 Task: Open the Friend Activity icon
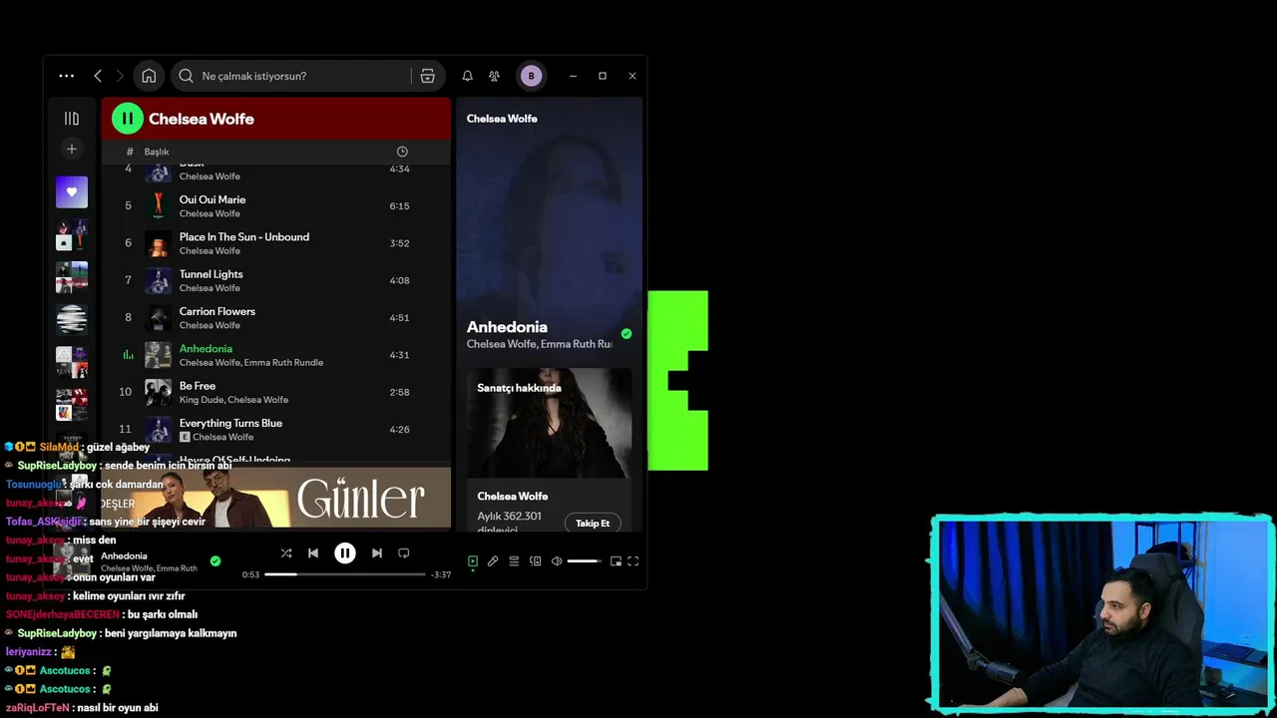[494, 76]
